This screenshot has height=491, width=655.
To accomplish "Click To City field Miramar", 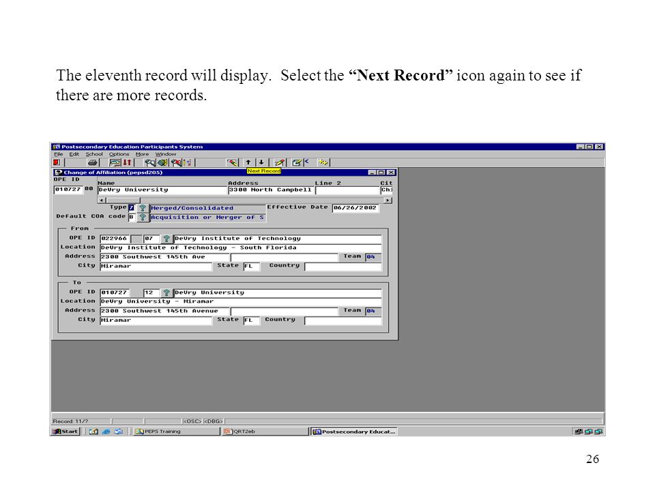I will pyautogui.click(x=156, y=321).
